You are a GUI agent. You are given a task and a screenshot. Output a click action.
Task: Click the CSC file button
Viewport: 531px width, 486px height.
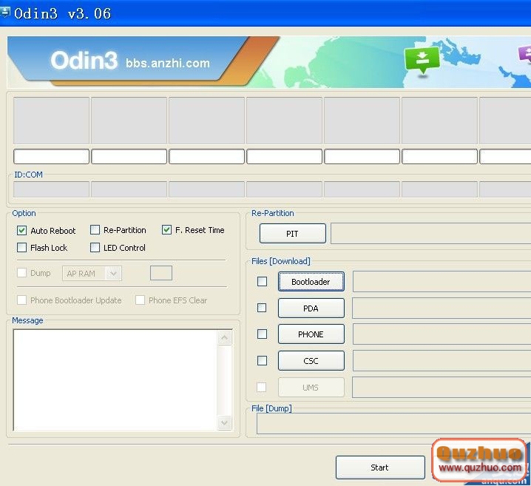[311, 361]
